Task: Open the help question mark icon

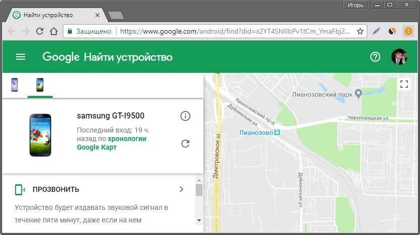Action: [375, 57]
